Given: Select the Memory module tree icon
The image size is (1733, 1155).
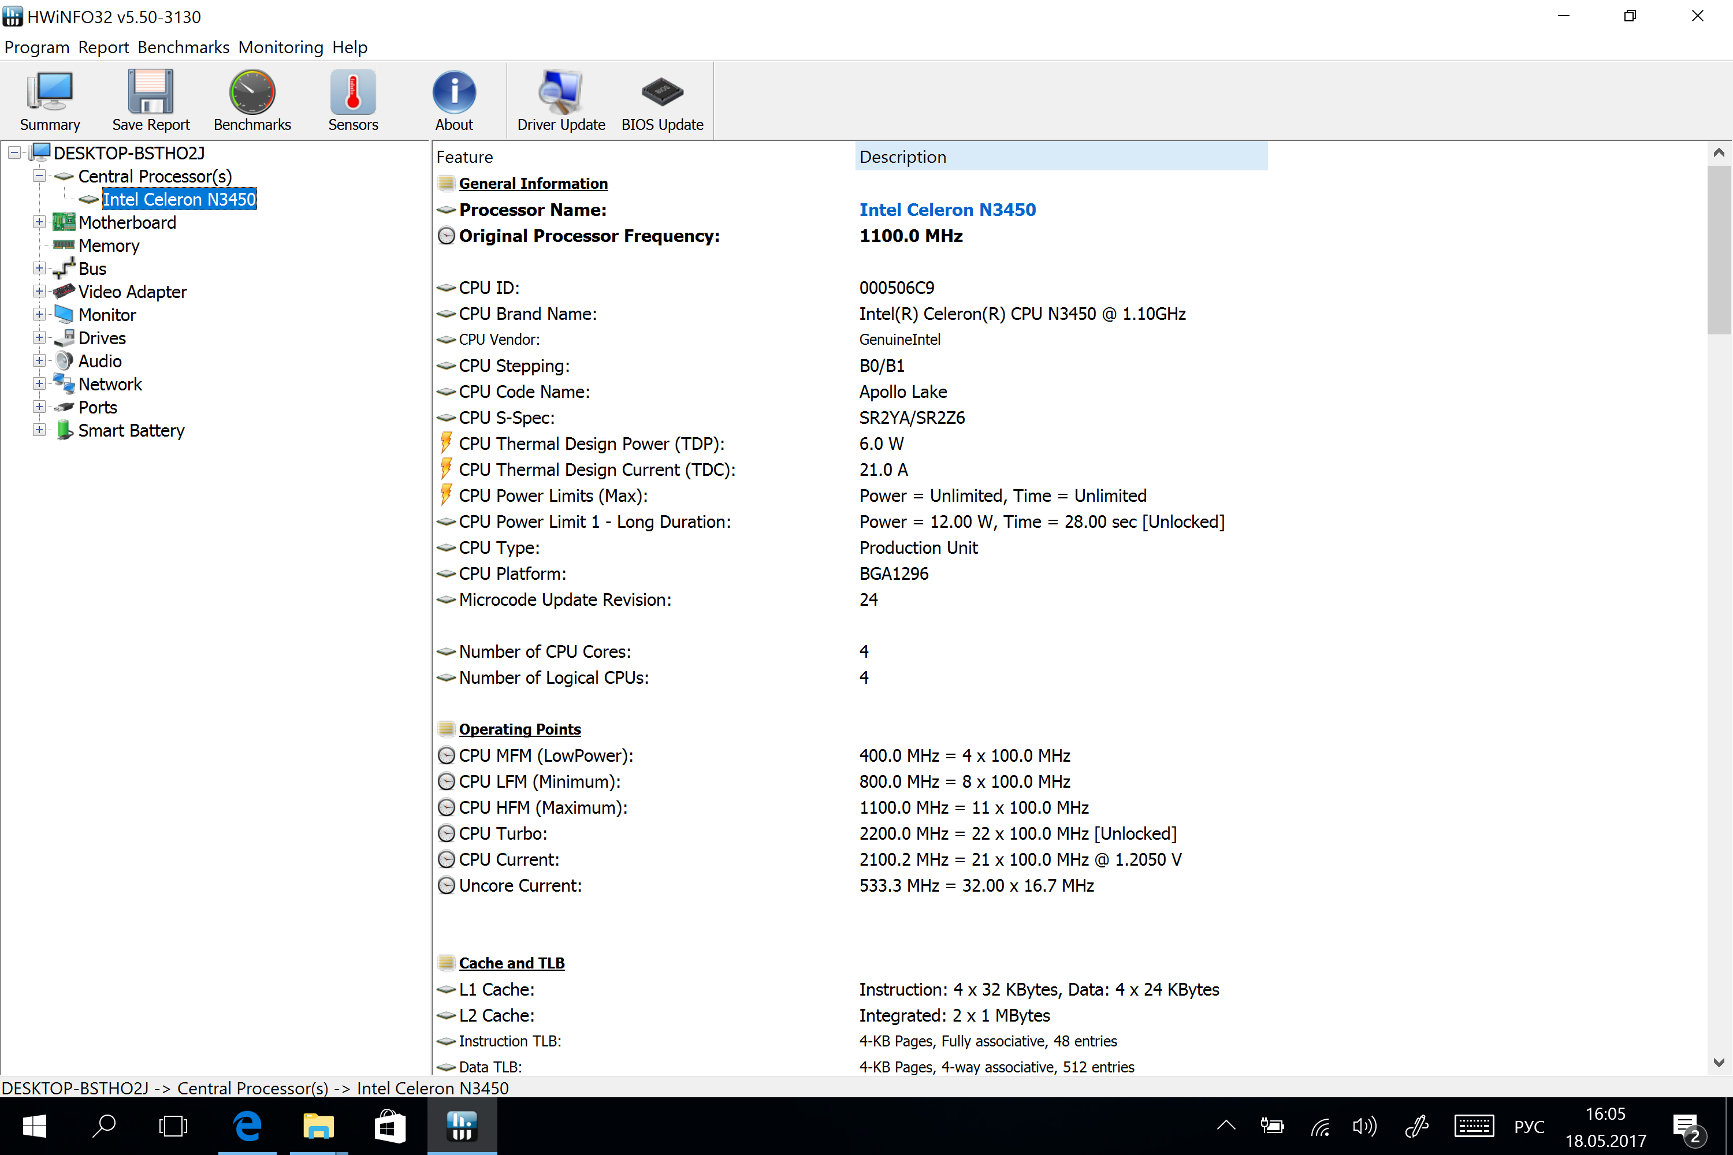Looking at the screenshot, I should point(64,244).
